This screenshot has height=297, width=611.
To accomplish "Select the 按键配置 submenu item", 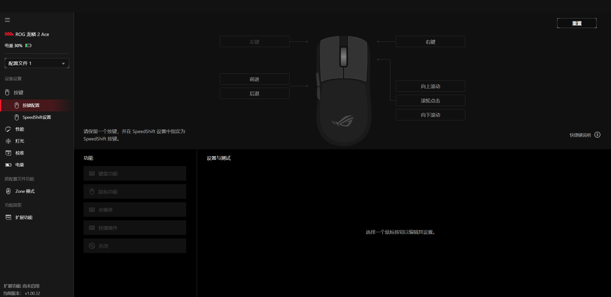I will click(37, 105).
